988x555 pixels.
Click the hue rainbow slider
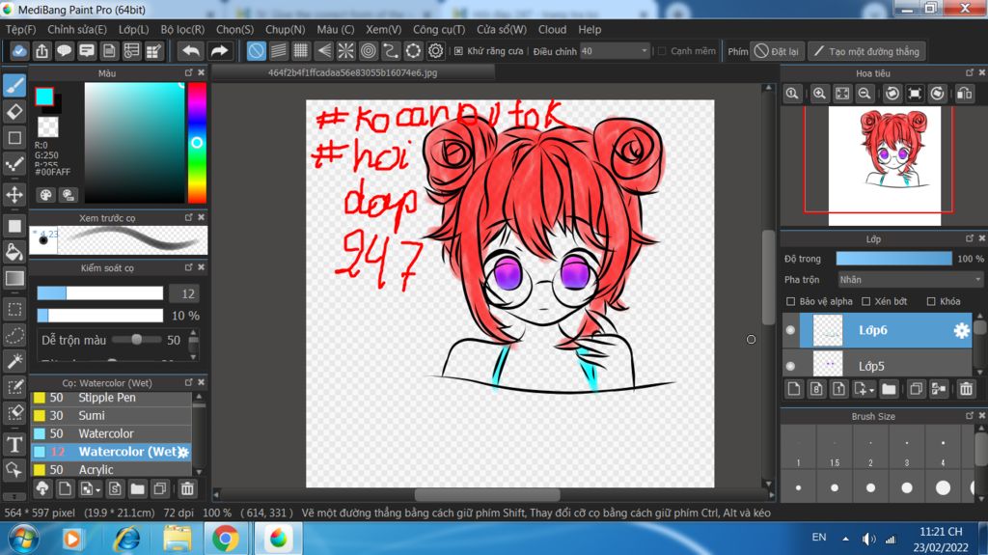197,143
